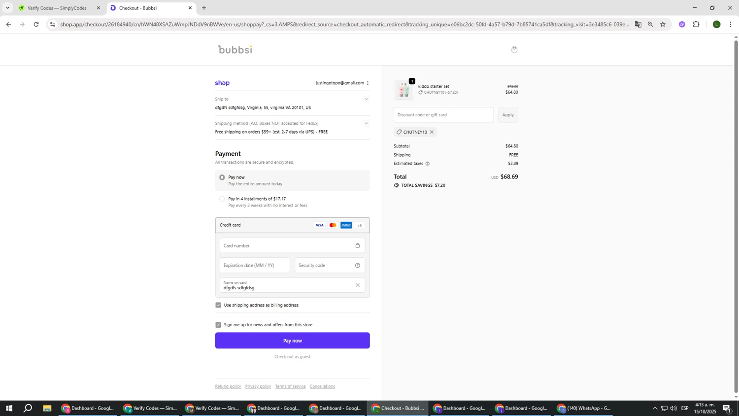Viewport: 739px width, 416px height.
Task: Reload the checkout page
Action: click(36, 24)
